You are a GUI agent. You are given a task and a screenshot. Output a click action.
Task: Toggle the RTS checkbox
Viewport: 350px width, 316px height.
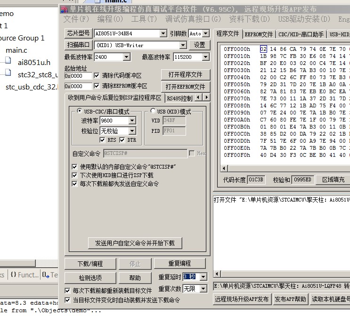click(x=102, y=140)
